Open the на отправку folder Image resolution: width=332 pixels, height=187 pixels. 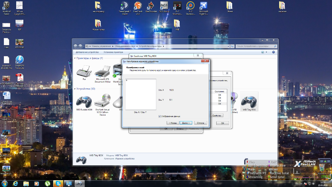point(98,7)
